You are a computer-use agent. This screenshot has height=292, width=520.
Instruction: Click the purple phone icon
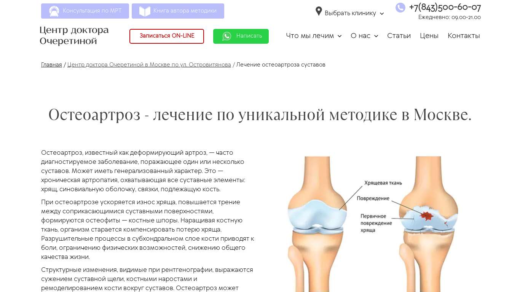point(400,8)
